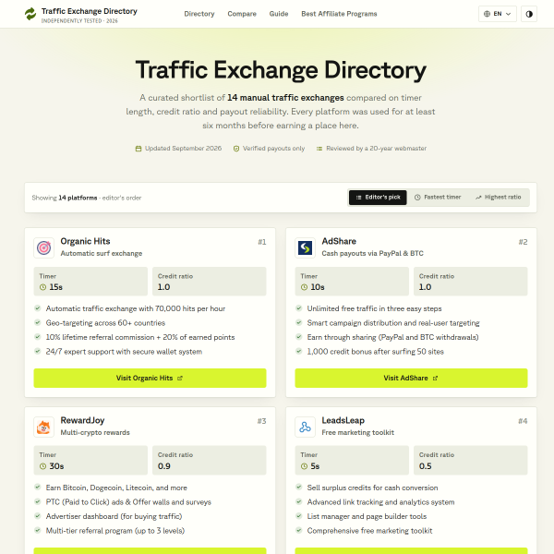The width and height of the screenshot is (554, 554).
Task: Click 'Free marketing toolkit' subtitle
Action: (x=357, y=432)
